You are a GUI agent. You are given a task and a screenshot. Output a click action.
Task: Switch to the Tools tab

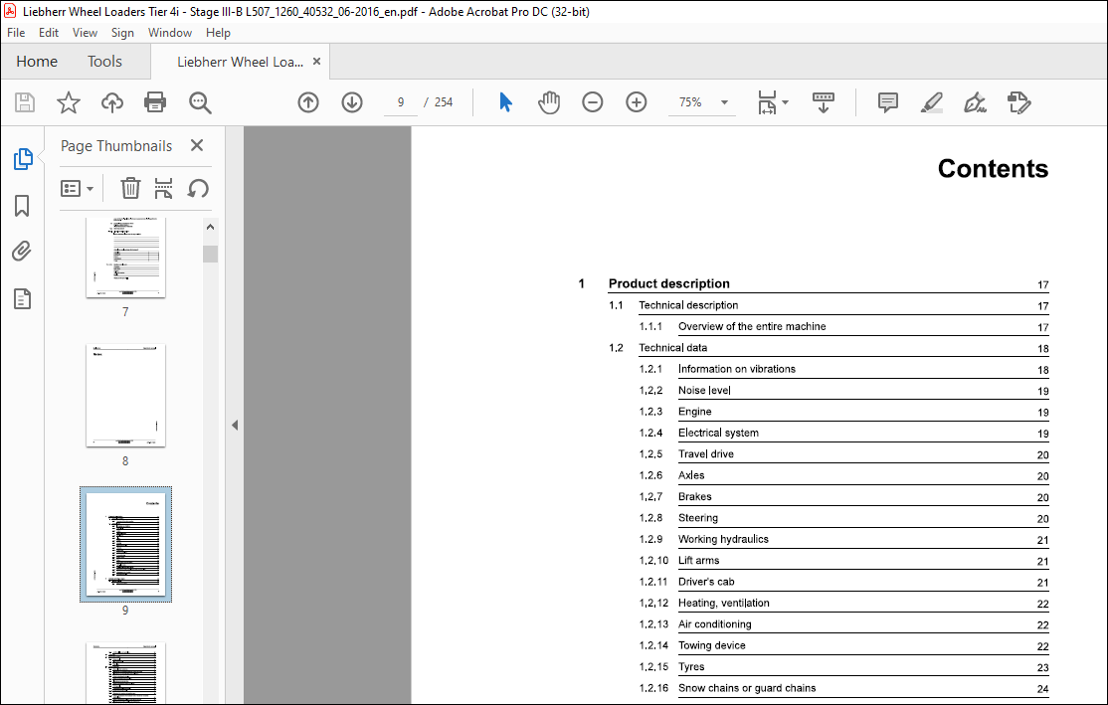(x=104, y=62)
